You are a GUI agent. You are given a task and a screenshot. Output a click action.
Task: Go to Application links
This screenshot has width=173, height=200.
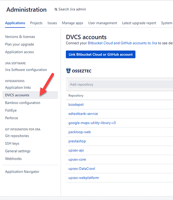click(x=18, y=88)
